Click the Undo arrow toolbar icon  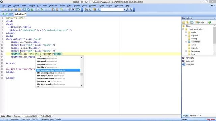tap(61, 10)
